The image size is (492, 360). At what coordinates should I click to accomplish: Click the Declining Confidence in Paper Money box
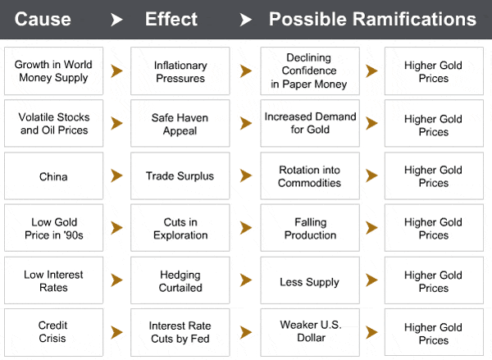click(310, 71)
